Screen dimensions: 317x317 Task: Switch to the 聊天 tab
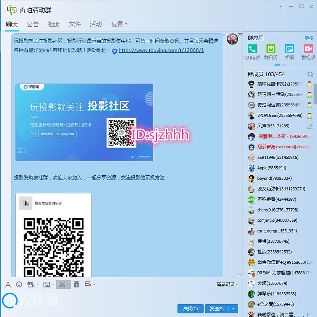click(x=12, y=24)
